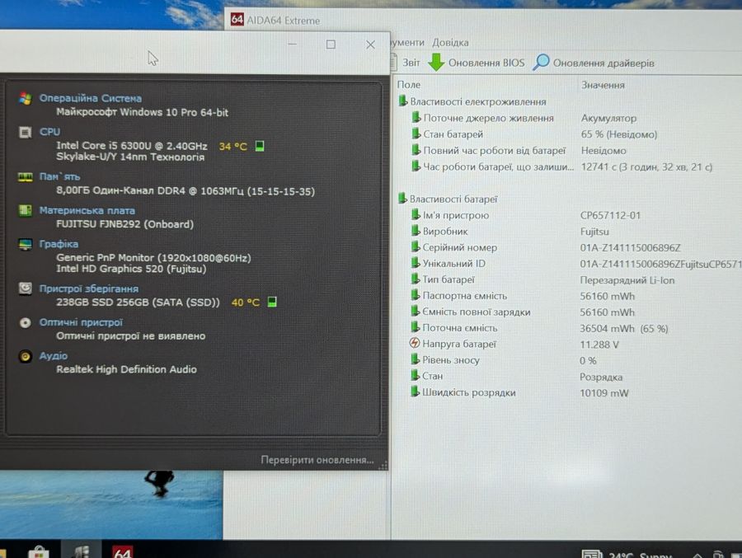This screenshot has width=742, height=558.
Task: Open the Графіка section link
Action: (x=59, y=244)
